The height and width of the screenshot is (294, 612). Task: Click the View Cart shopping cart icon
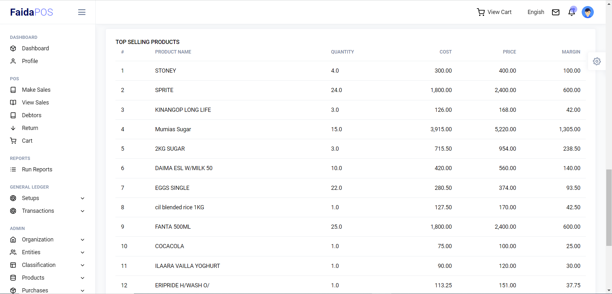coord(481,12)
